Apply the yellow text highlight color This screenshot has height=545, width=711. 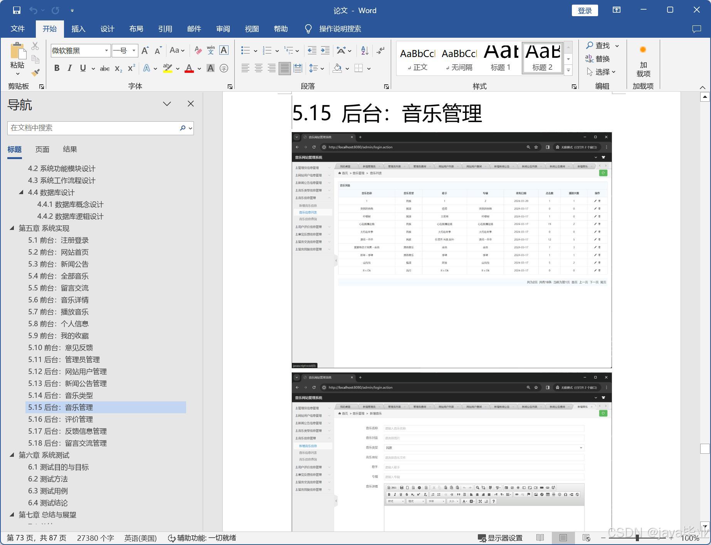click(x=167, y=69)
